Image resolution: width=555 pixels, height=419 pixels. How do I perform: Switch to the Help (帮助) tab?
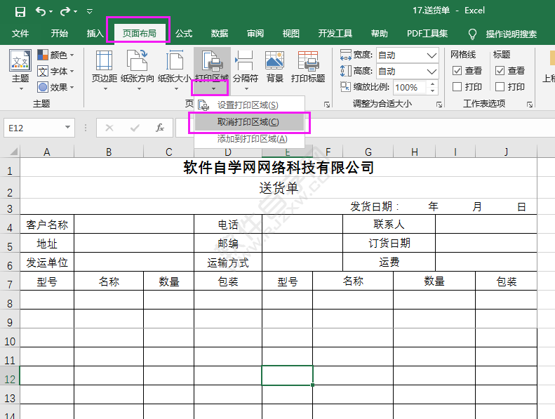pos(380,34)
